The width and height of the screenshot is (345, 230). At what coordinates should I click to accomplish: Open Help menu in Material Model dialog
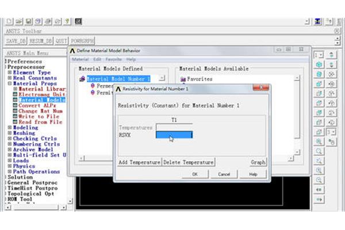131,59
